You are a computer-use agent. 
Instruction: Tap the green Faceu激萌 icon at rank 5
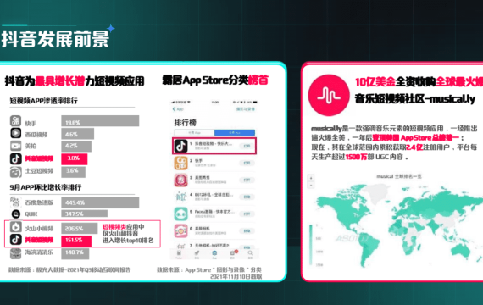[180, 213]
